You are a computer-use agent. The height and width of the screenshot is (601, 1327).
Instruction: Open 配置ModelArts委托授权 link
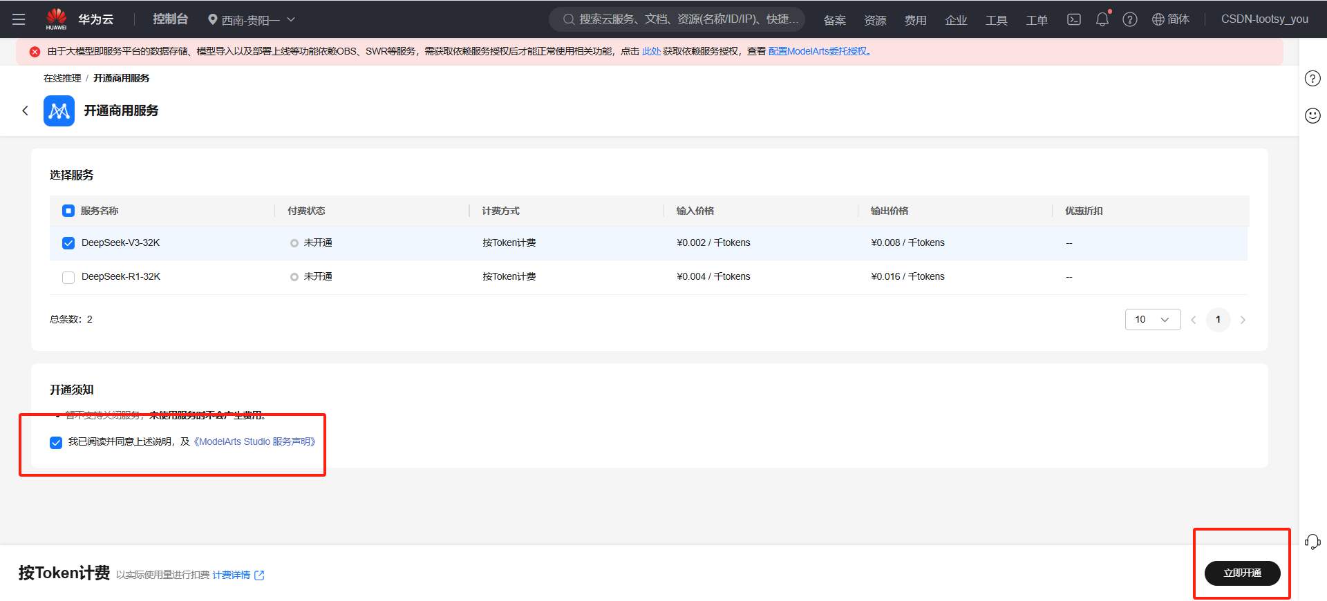818,51
